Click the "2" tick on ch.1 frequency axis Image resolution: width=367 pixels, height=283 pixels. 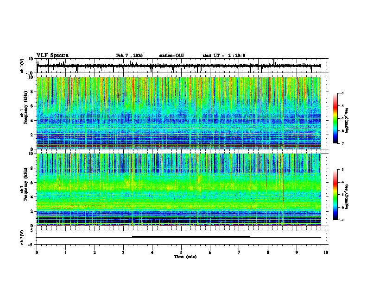pyautogui.click(x=32, y=135)
